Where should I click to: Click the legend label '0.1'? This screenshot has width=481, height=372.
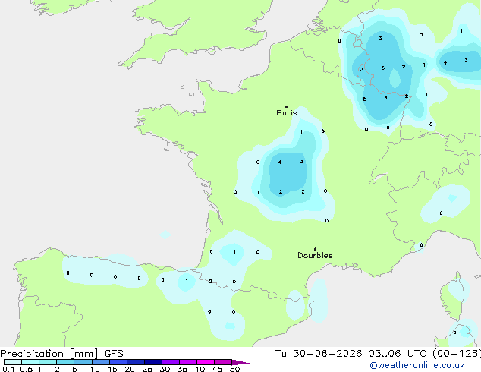tap(8, 369)
